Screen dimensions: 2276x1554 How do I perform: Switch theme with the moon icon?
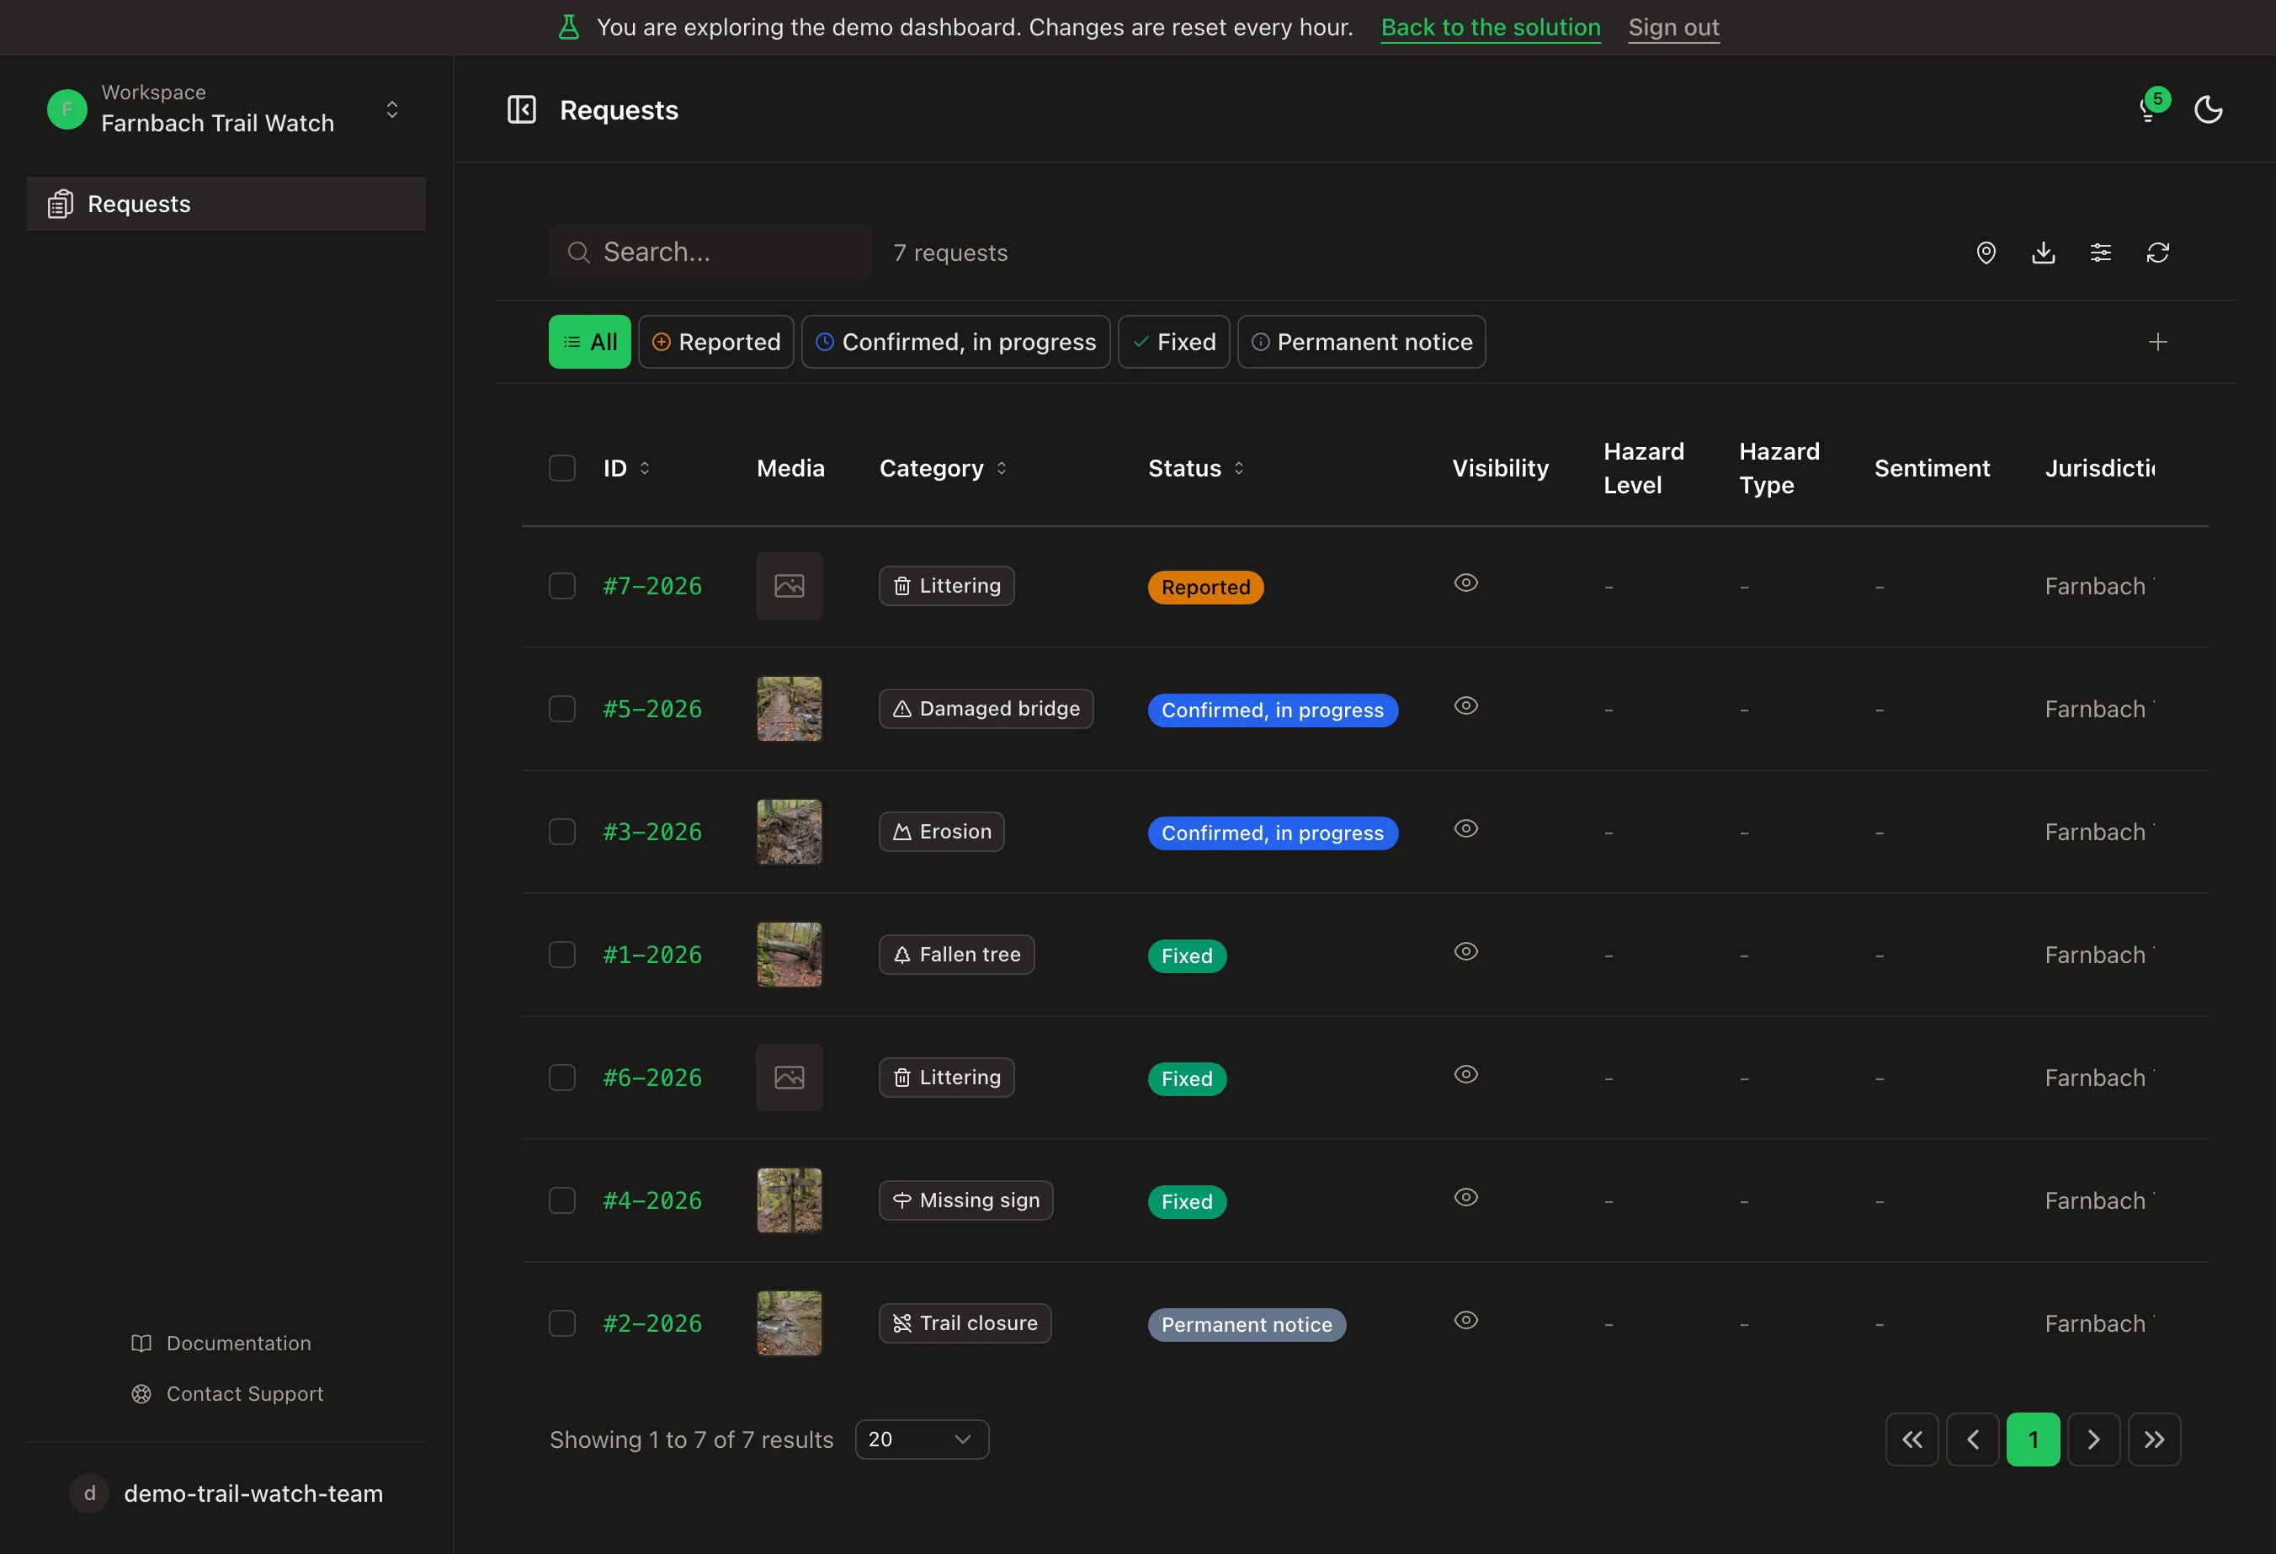click(x=2209, y=109)
